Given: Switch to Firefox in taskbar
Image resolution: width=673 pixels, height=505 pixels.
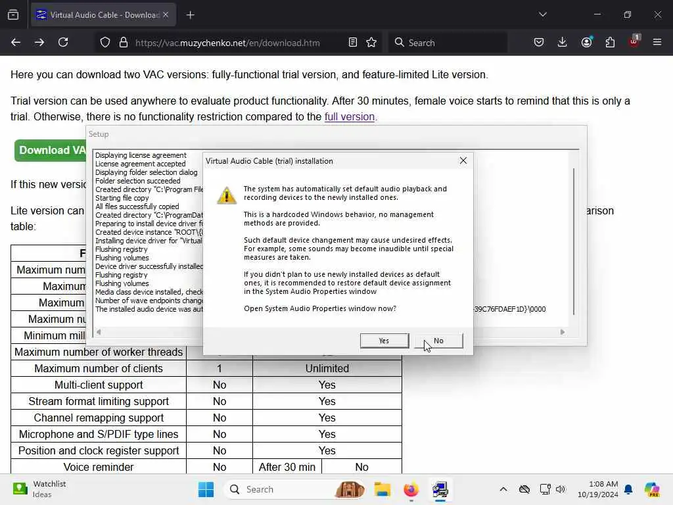Looking at the screenshot, I should 411,489.
